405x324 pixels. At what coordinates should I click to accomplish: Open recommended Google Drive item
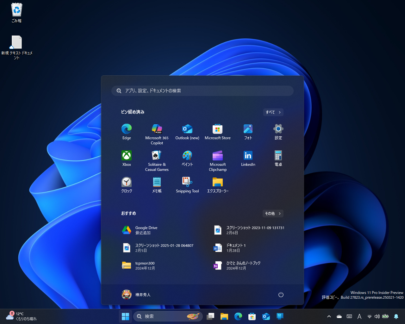coord(157,230)
